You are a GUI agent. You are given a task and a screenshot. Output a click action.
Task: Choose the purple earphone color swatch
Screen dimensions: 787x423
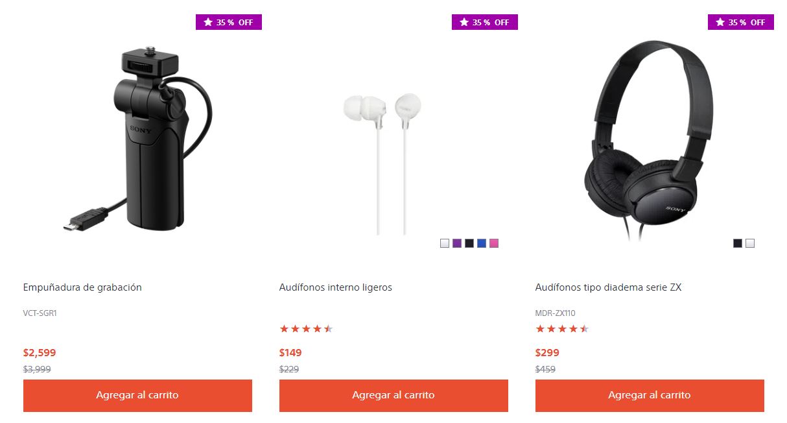(456, 243)
